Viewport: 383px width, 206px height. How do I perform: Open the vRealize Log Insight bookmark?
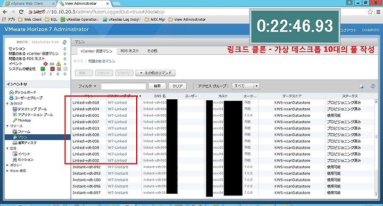point(122,19)
